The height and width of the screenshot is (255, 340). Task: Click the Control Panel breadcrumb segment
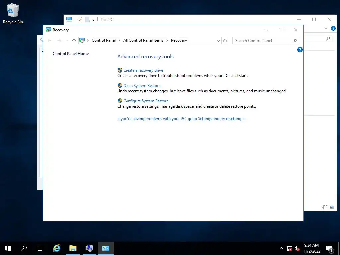pyautogui.click(x=104, y=40)
